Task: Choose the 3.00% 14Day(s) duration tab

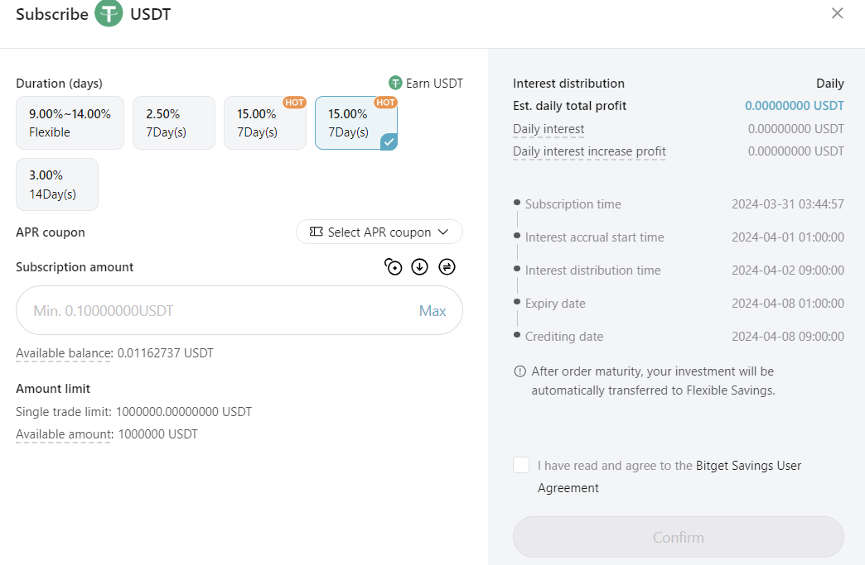Action: [x=57, y=184]
